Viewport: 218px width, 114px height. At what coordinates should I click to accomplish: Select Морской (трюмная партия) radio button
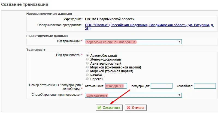pyautogui.click(x=87, y=71)
